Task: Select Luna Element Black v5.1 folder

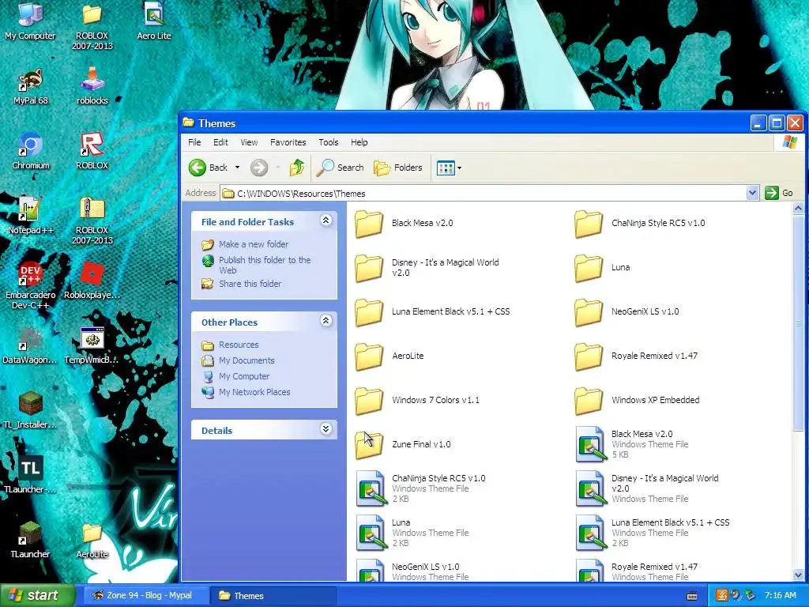Action: [x=432, y=311]
